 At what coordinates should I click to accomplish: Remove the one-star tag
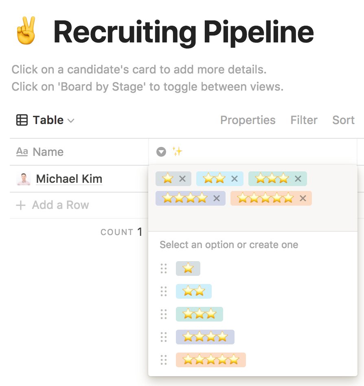(182, 179)
